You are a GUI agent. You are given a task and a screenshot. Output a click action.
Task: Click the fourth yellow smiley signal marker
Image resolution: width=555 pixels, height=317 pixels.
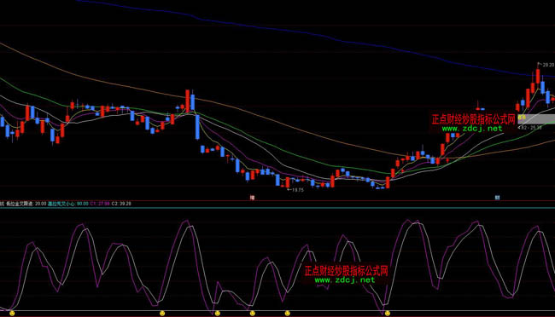click(252, 313)
